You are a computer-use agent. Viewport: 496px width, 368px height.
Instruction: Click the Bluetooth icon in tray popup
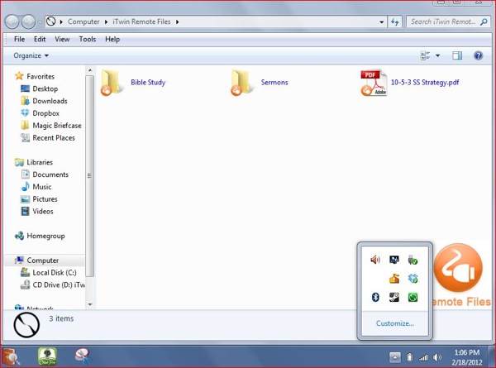(x=375, y=297)
